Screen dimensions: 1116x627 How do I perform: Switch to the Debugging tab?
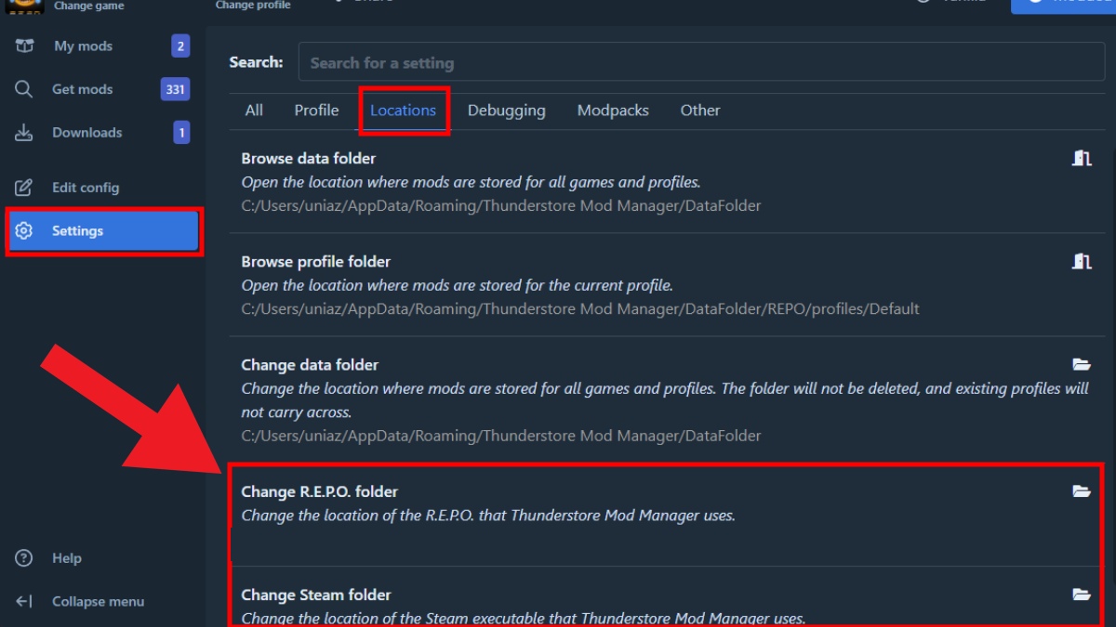506,110
